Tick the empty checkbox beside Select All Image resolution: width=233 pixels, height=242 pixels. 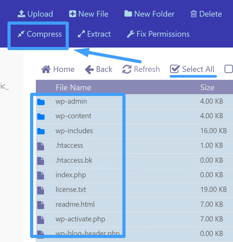coord(228,69)
